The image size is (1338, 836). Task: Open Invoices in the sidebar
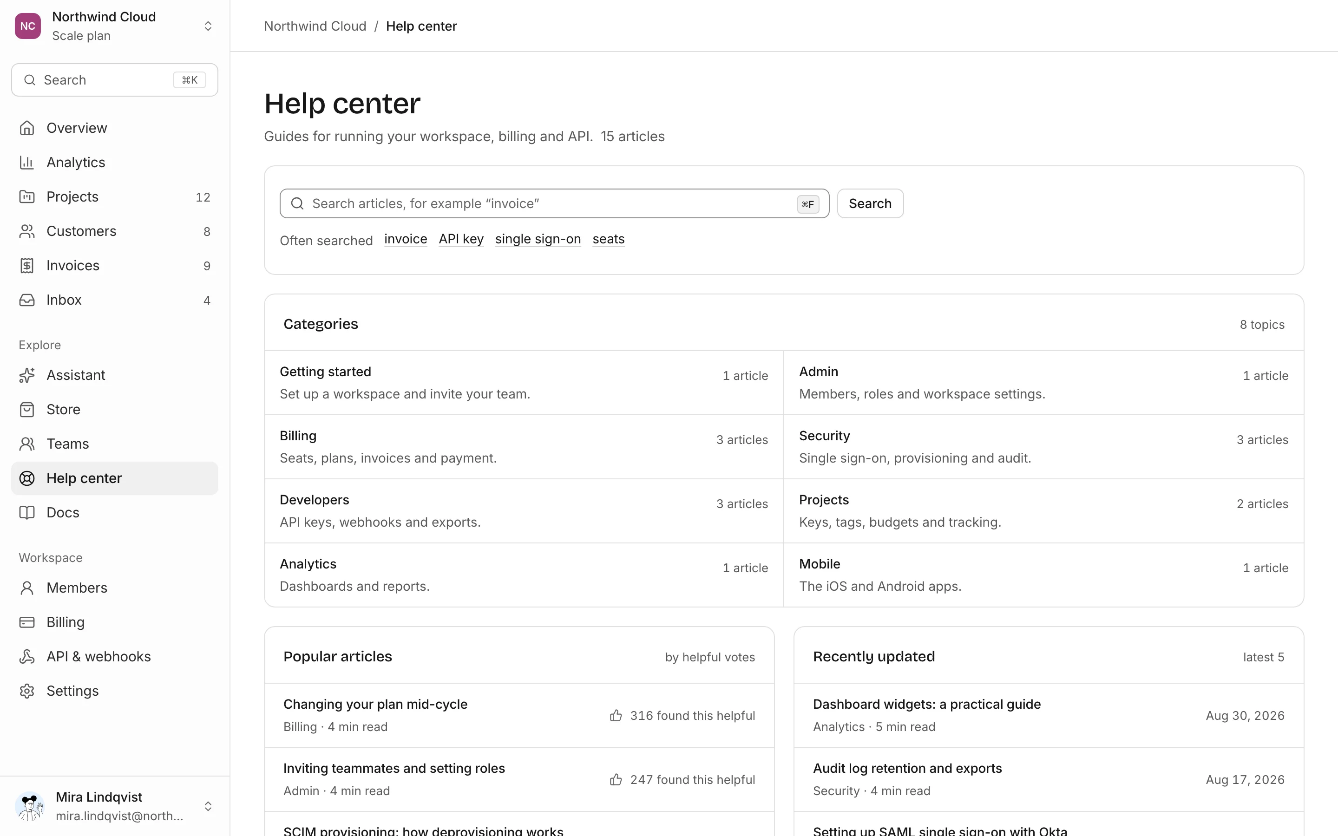pyautogui.click(x=114, y=265)
